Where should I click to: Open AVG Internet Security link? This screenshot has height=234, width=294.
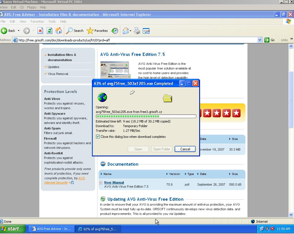point(65,180)
